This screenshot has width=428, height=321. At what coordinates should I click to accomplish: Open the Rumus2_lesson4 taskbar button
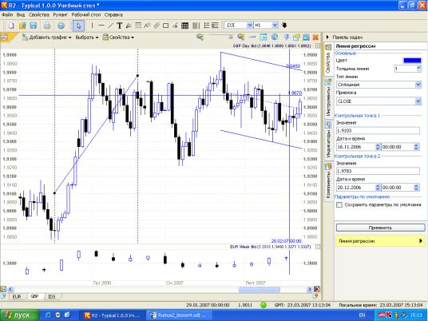(x=179, y=315)
